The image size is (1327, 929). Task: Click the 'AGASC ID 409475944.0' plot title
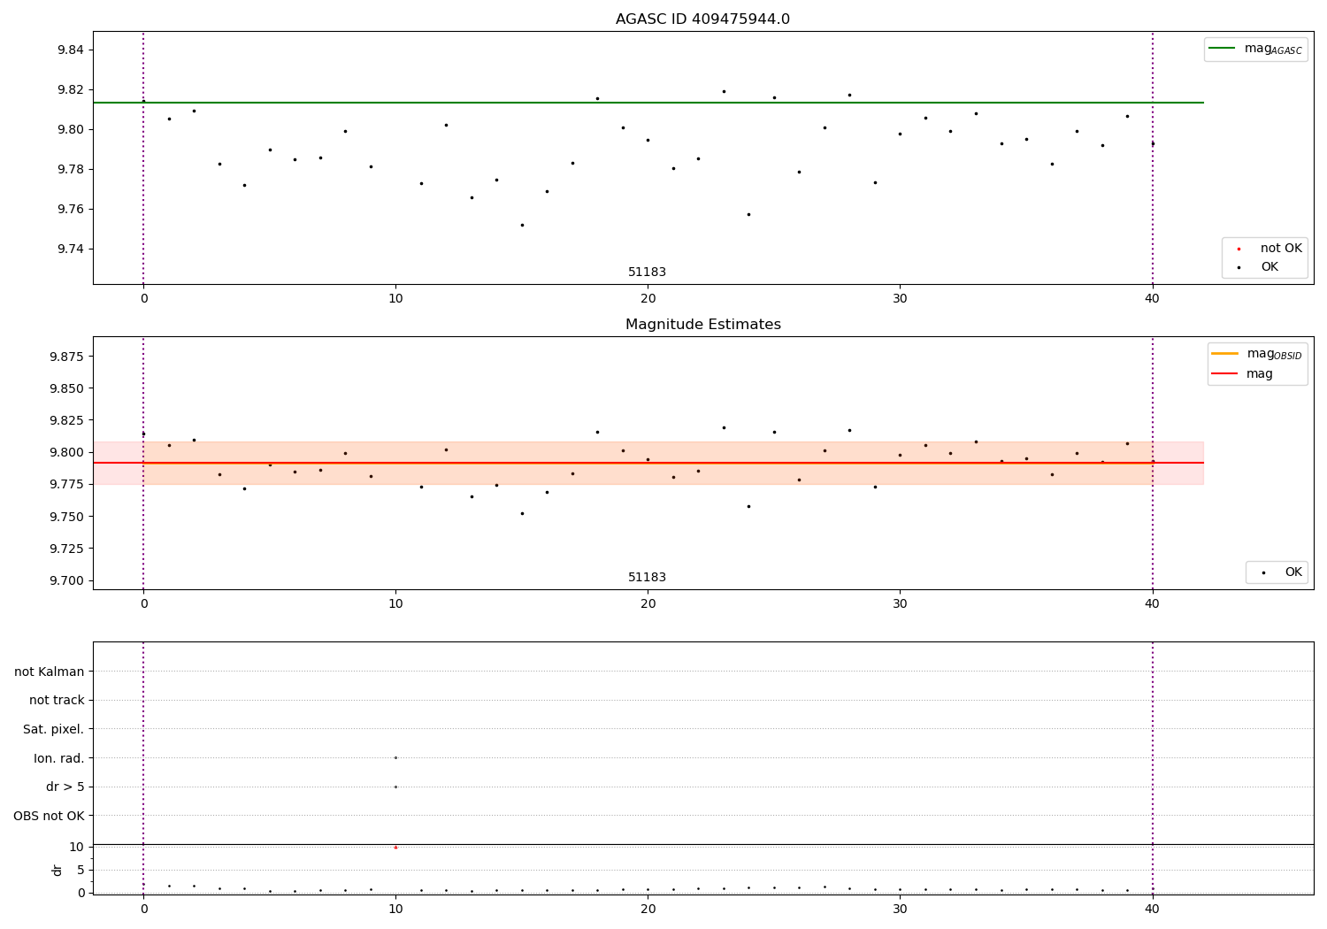pos(702,19)
